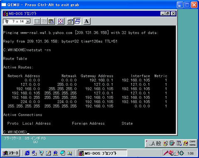Click the 'Active Connections' heading
This screenshot has height=158, width=199.
click(23, 115)
